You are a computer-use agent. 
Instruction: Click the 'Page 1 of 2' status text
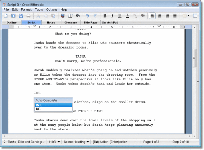click(x=151, y=142)
